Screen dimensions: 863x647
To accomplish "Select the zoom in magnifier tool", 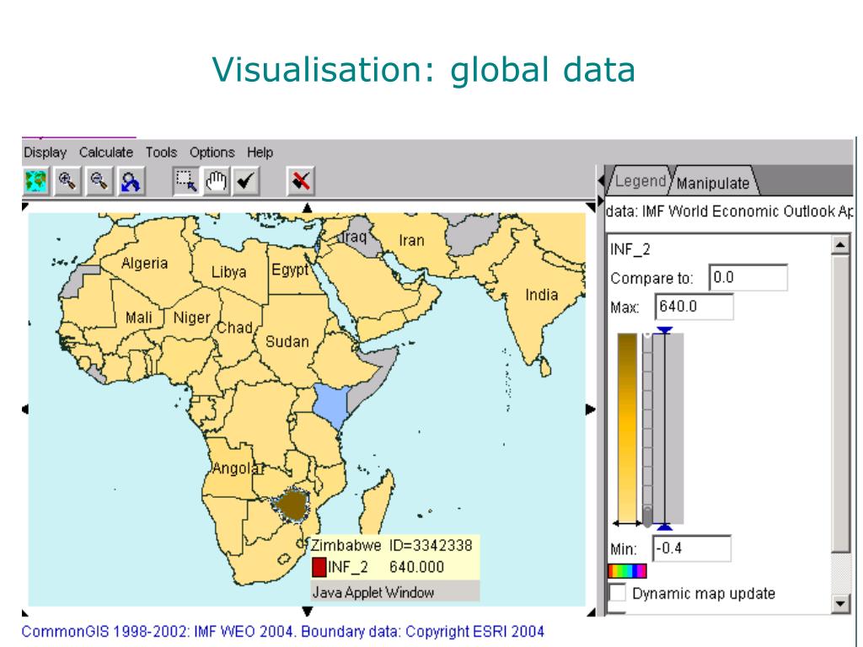I will tap(67, 181).
